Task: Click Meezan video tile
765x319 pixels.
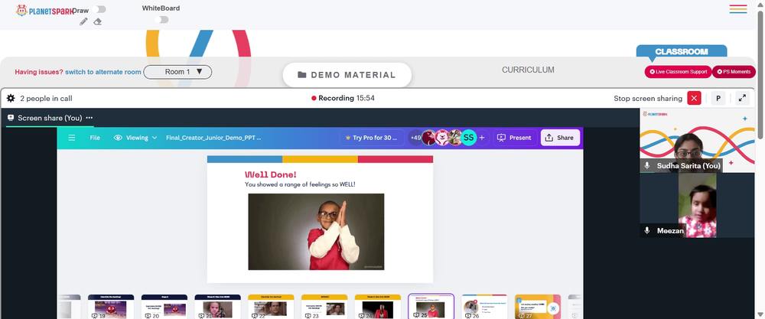Action: pos(697,205)
